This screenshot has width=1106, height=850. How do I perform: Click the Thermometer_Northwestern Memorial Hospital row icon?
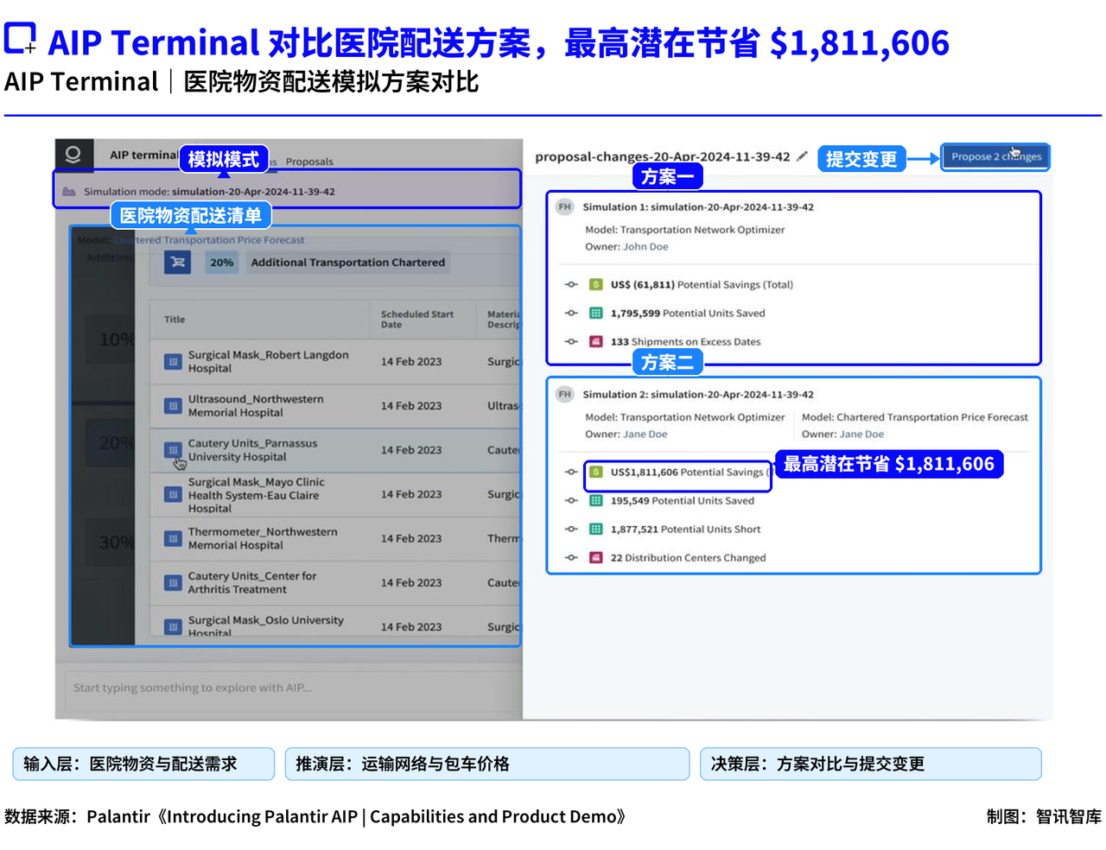point(173,538)
